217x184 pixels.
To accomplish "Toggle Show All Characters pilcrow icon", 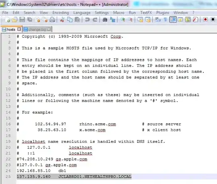I will pyautogui.click(x=165, y=20).
